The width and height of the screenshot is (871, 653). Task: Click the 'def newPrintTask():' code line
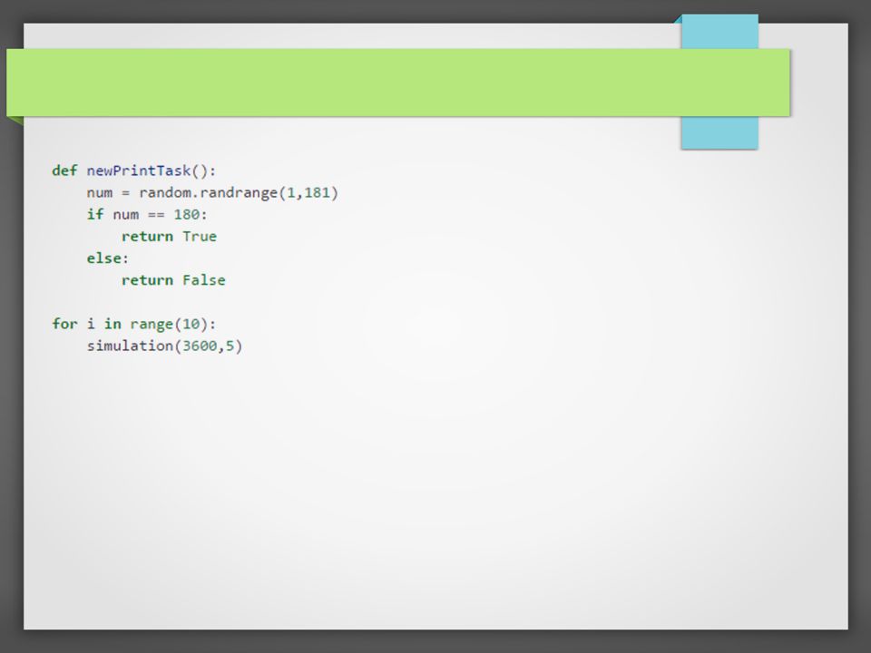click(x=134, y=171)
